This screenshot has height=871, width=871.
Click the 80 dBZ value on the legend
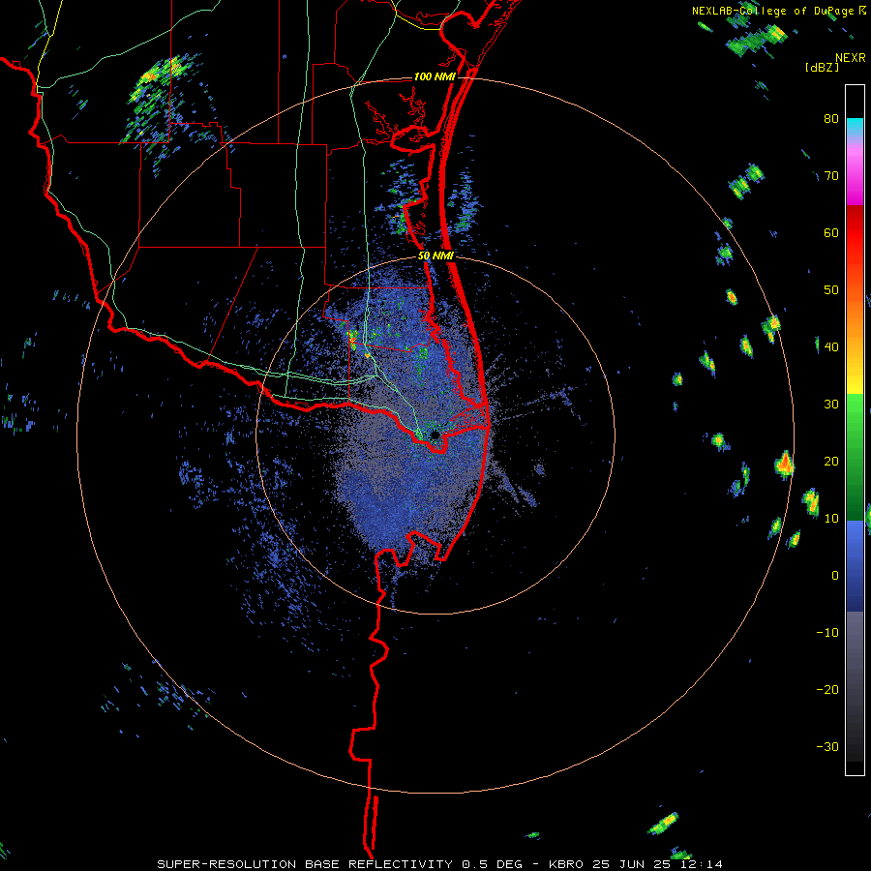[x=831, y=119]
